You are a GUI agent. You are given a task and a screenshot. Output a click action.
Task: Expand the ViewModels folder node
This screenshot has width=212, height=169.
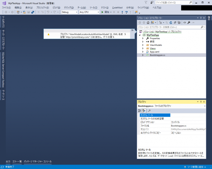[x=143, y=45]
